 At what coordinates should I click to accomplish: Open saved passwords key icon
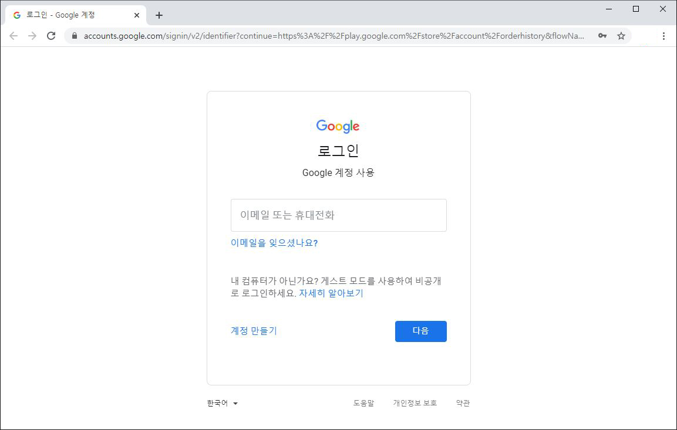coord(602,36)
